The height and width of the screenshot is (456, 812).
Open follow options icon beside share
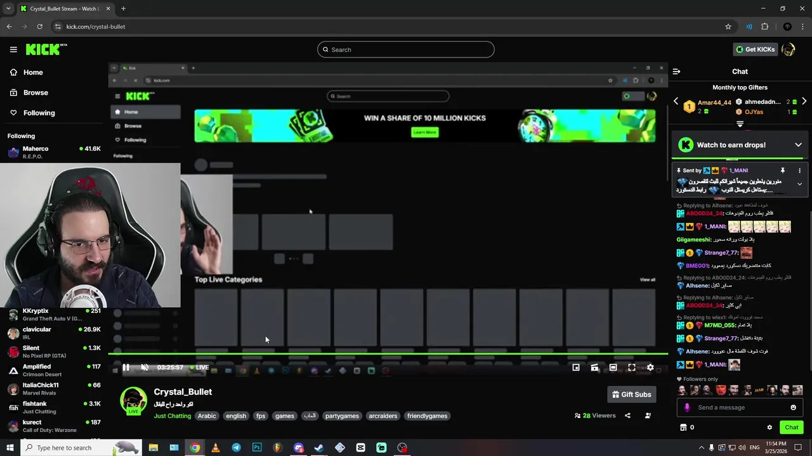[x=648, y=415]
